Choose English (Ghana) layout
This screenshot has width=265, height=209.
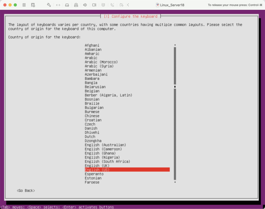pyautogui.click(x=127, y=153)
